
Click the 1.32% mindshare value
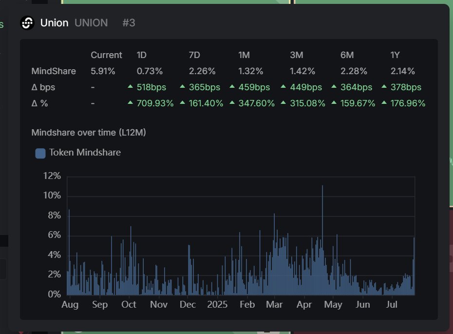pos(251,71)
